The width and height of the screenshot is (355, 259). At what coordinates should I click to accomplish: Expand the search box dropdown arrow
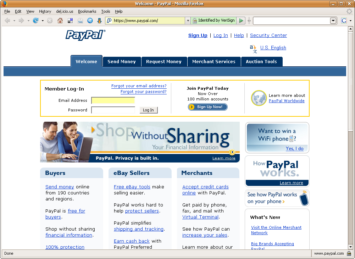(x=333, y=21)
